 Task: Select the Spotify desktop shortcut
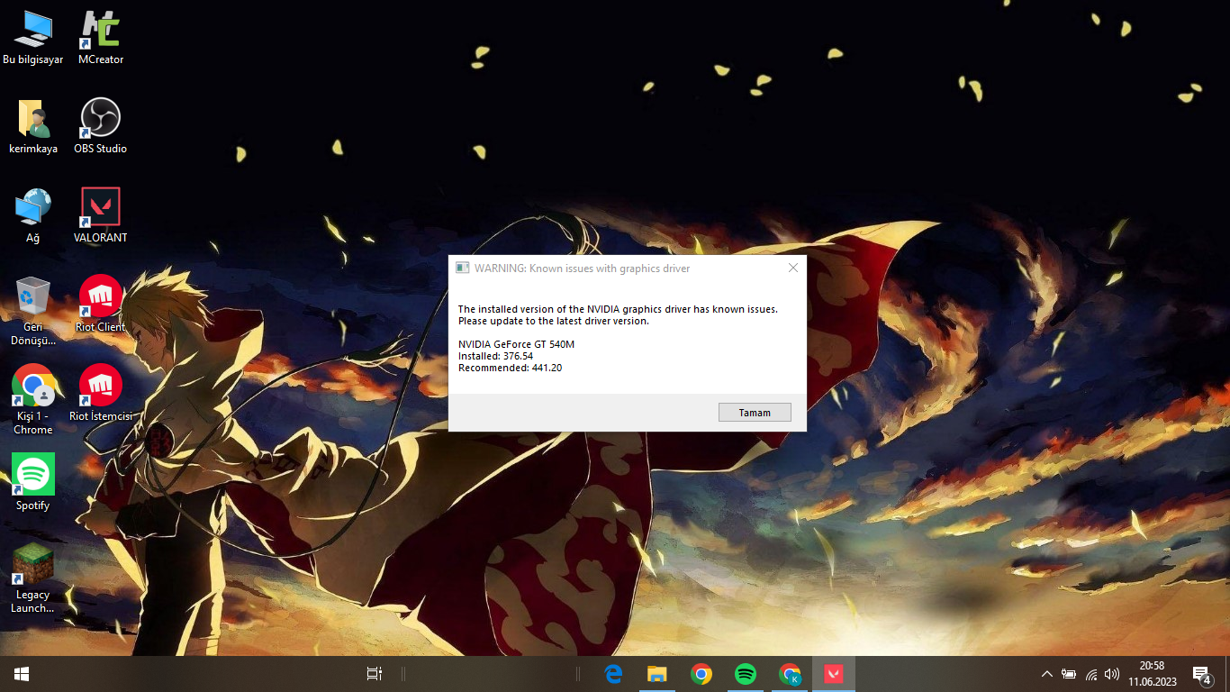tap(33, 483)
